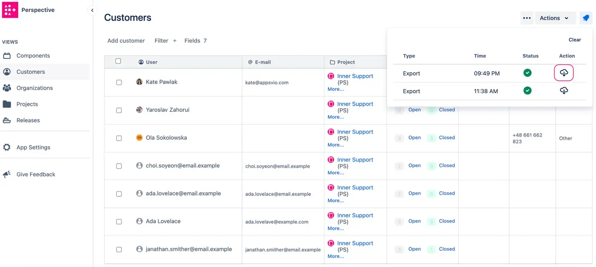Viewport: 596px width, 267px height.
Task: Check the box for Kate Pawlak
Action: [x=119, y=82]
